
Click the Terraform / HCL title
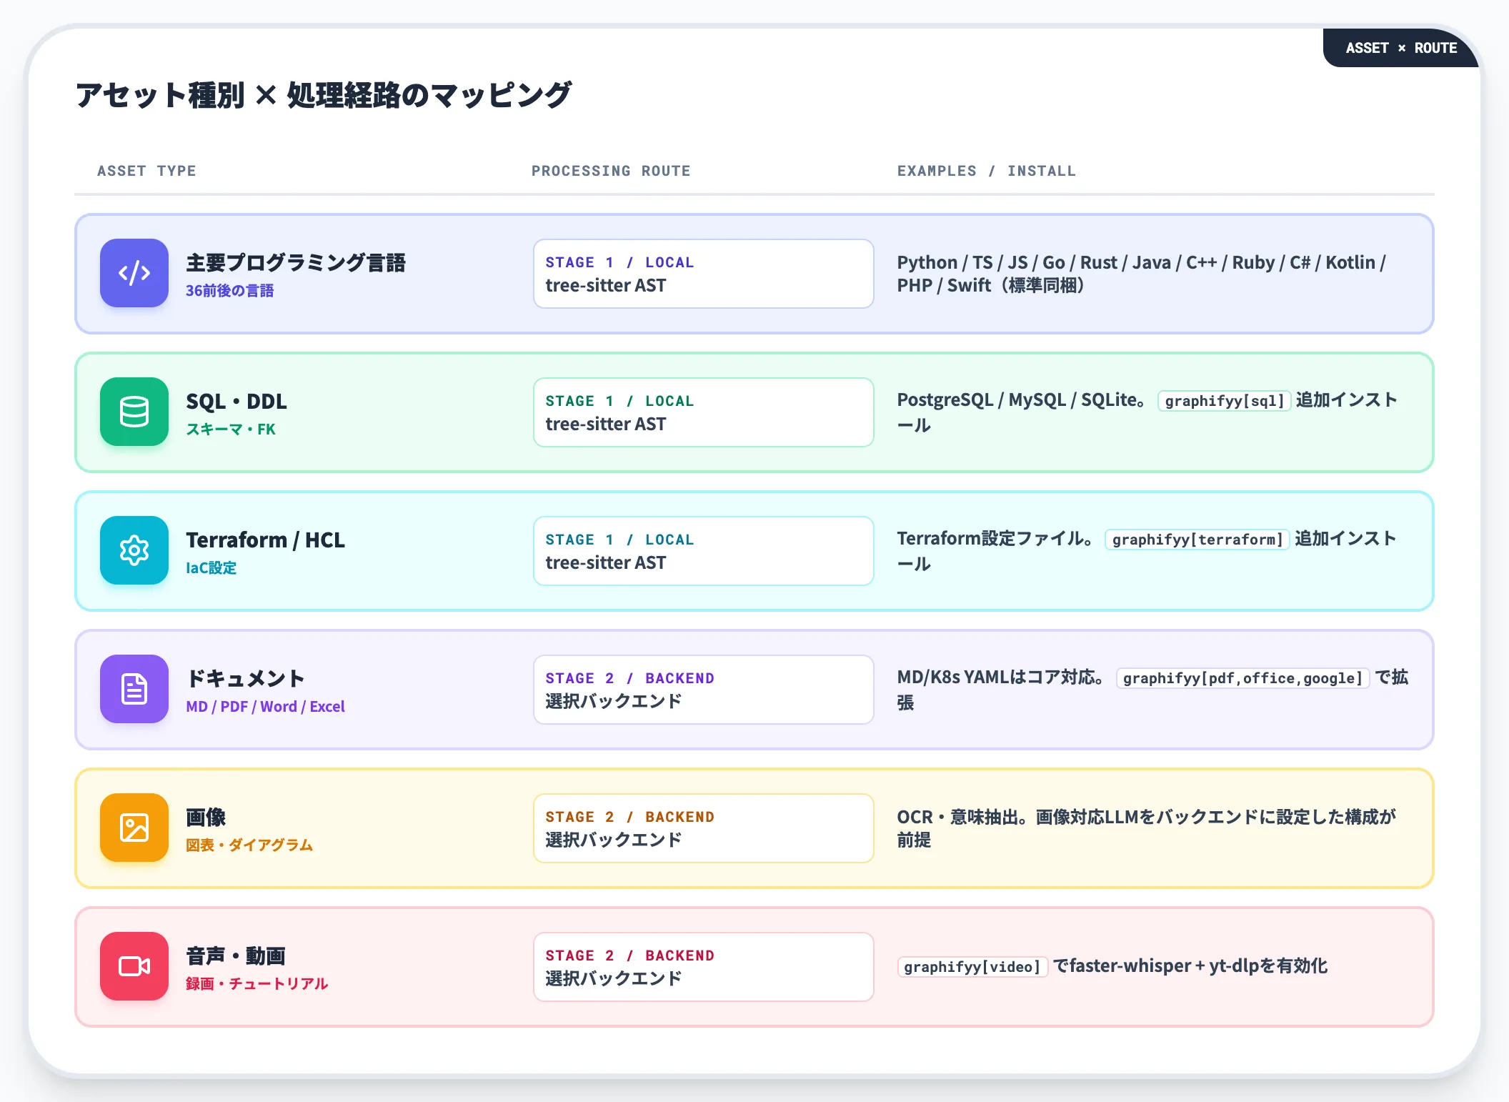click(x=265, y=540)
